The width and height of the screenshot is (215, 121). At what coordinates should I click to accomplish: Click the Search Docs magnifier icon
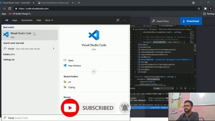[x=154, y=21]
